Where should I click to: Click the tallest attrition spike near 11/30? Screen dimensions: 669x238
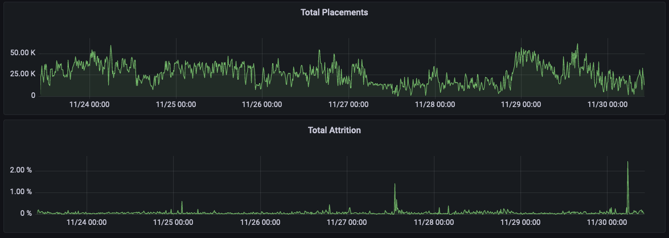coord(627,187)
